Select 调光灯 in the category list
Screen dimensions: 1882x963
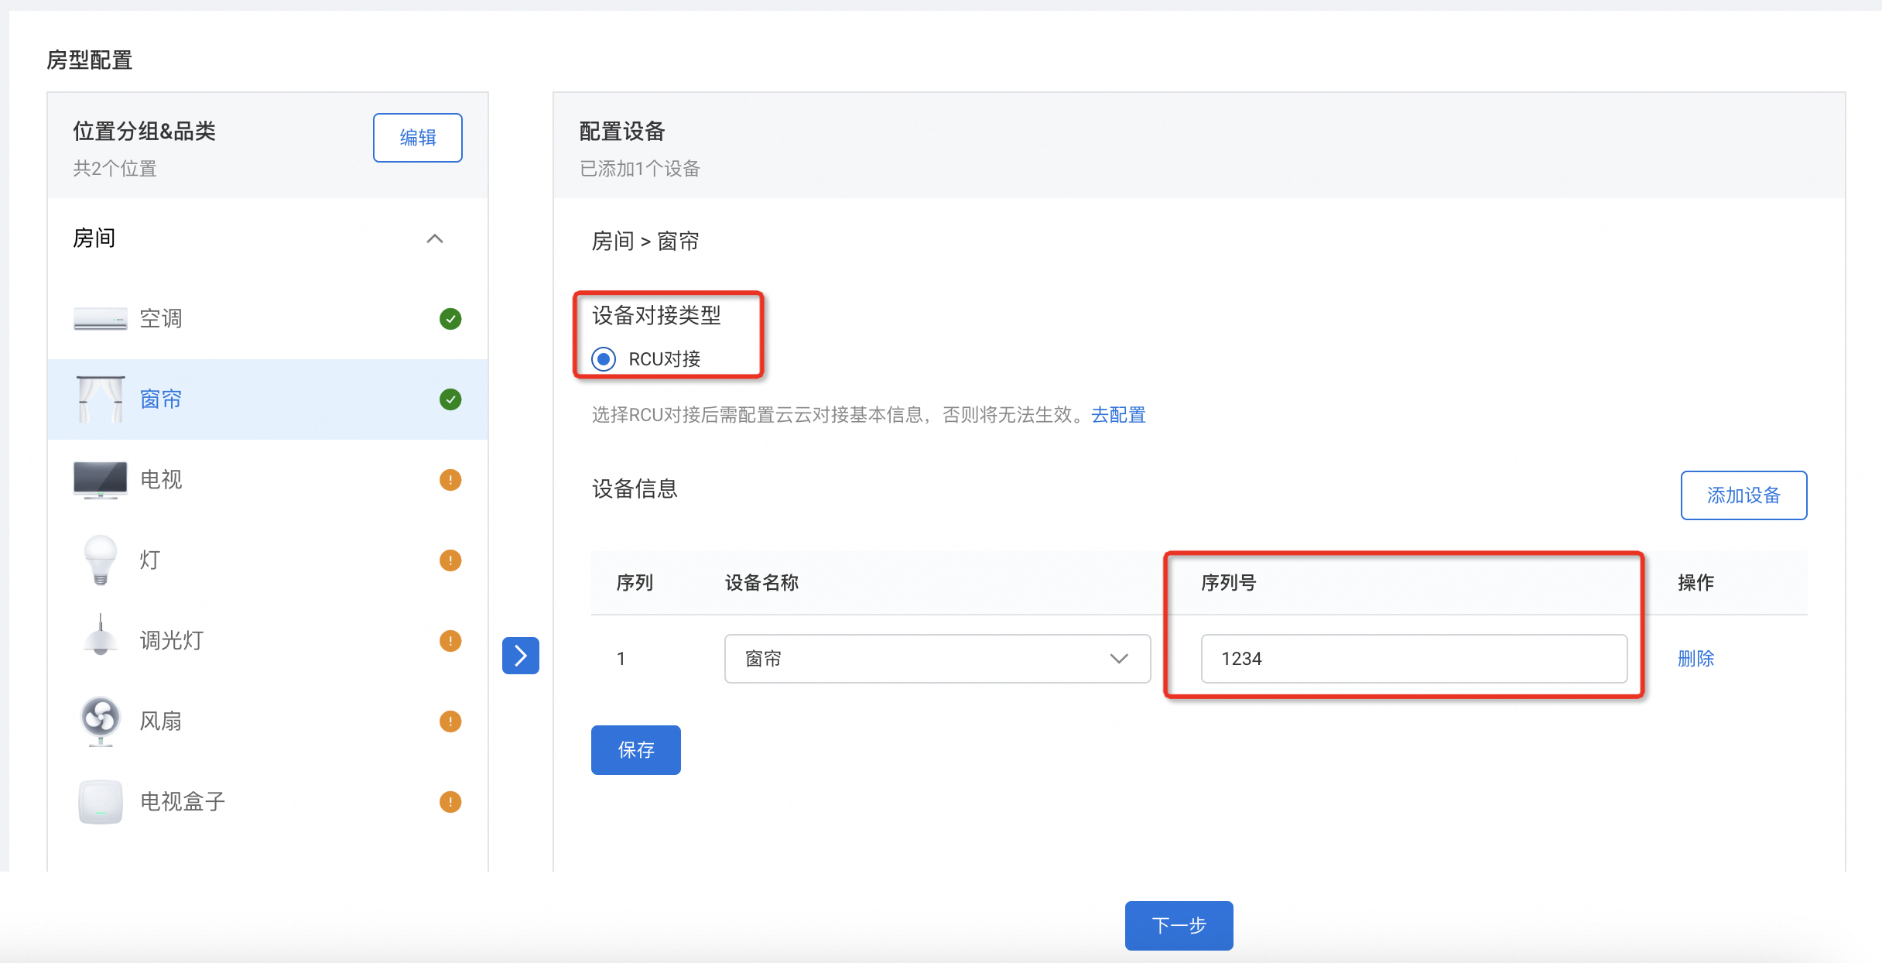coord(172,640)
